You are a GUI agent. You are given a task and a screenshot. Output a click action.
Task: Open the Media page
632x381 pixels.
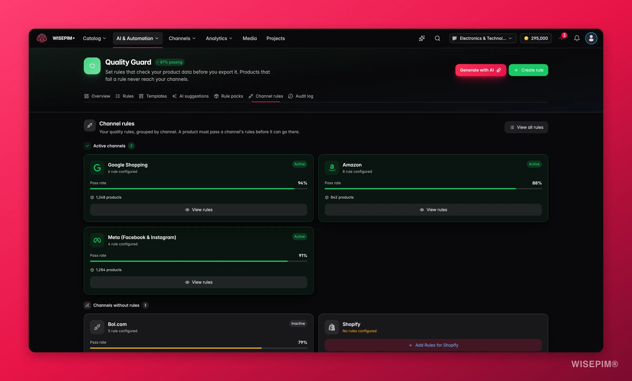tap(250, 38)
